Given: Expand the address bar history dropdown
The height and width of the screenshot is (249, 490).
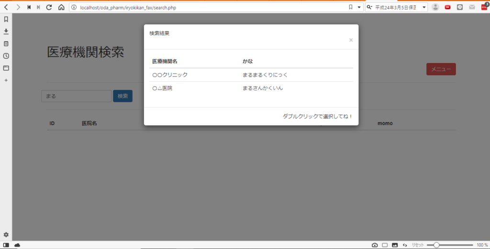Looking at the screenshot, I should (x=359, y=7).
